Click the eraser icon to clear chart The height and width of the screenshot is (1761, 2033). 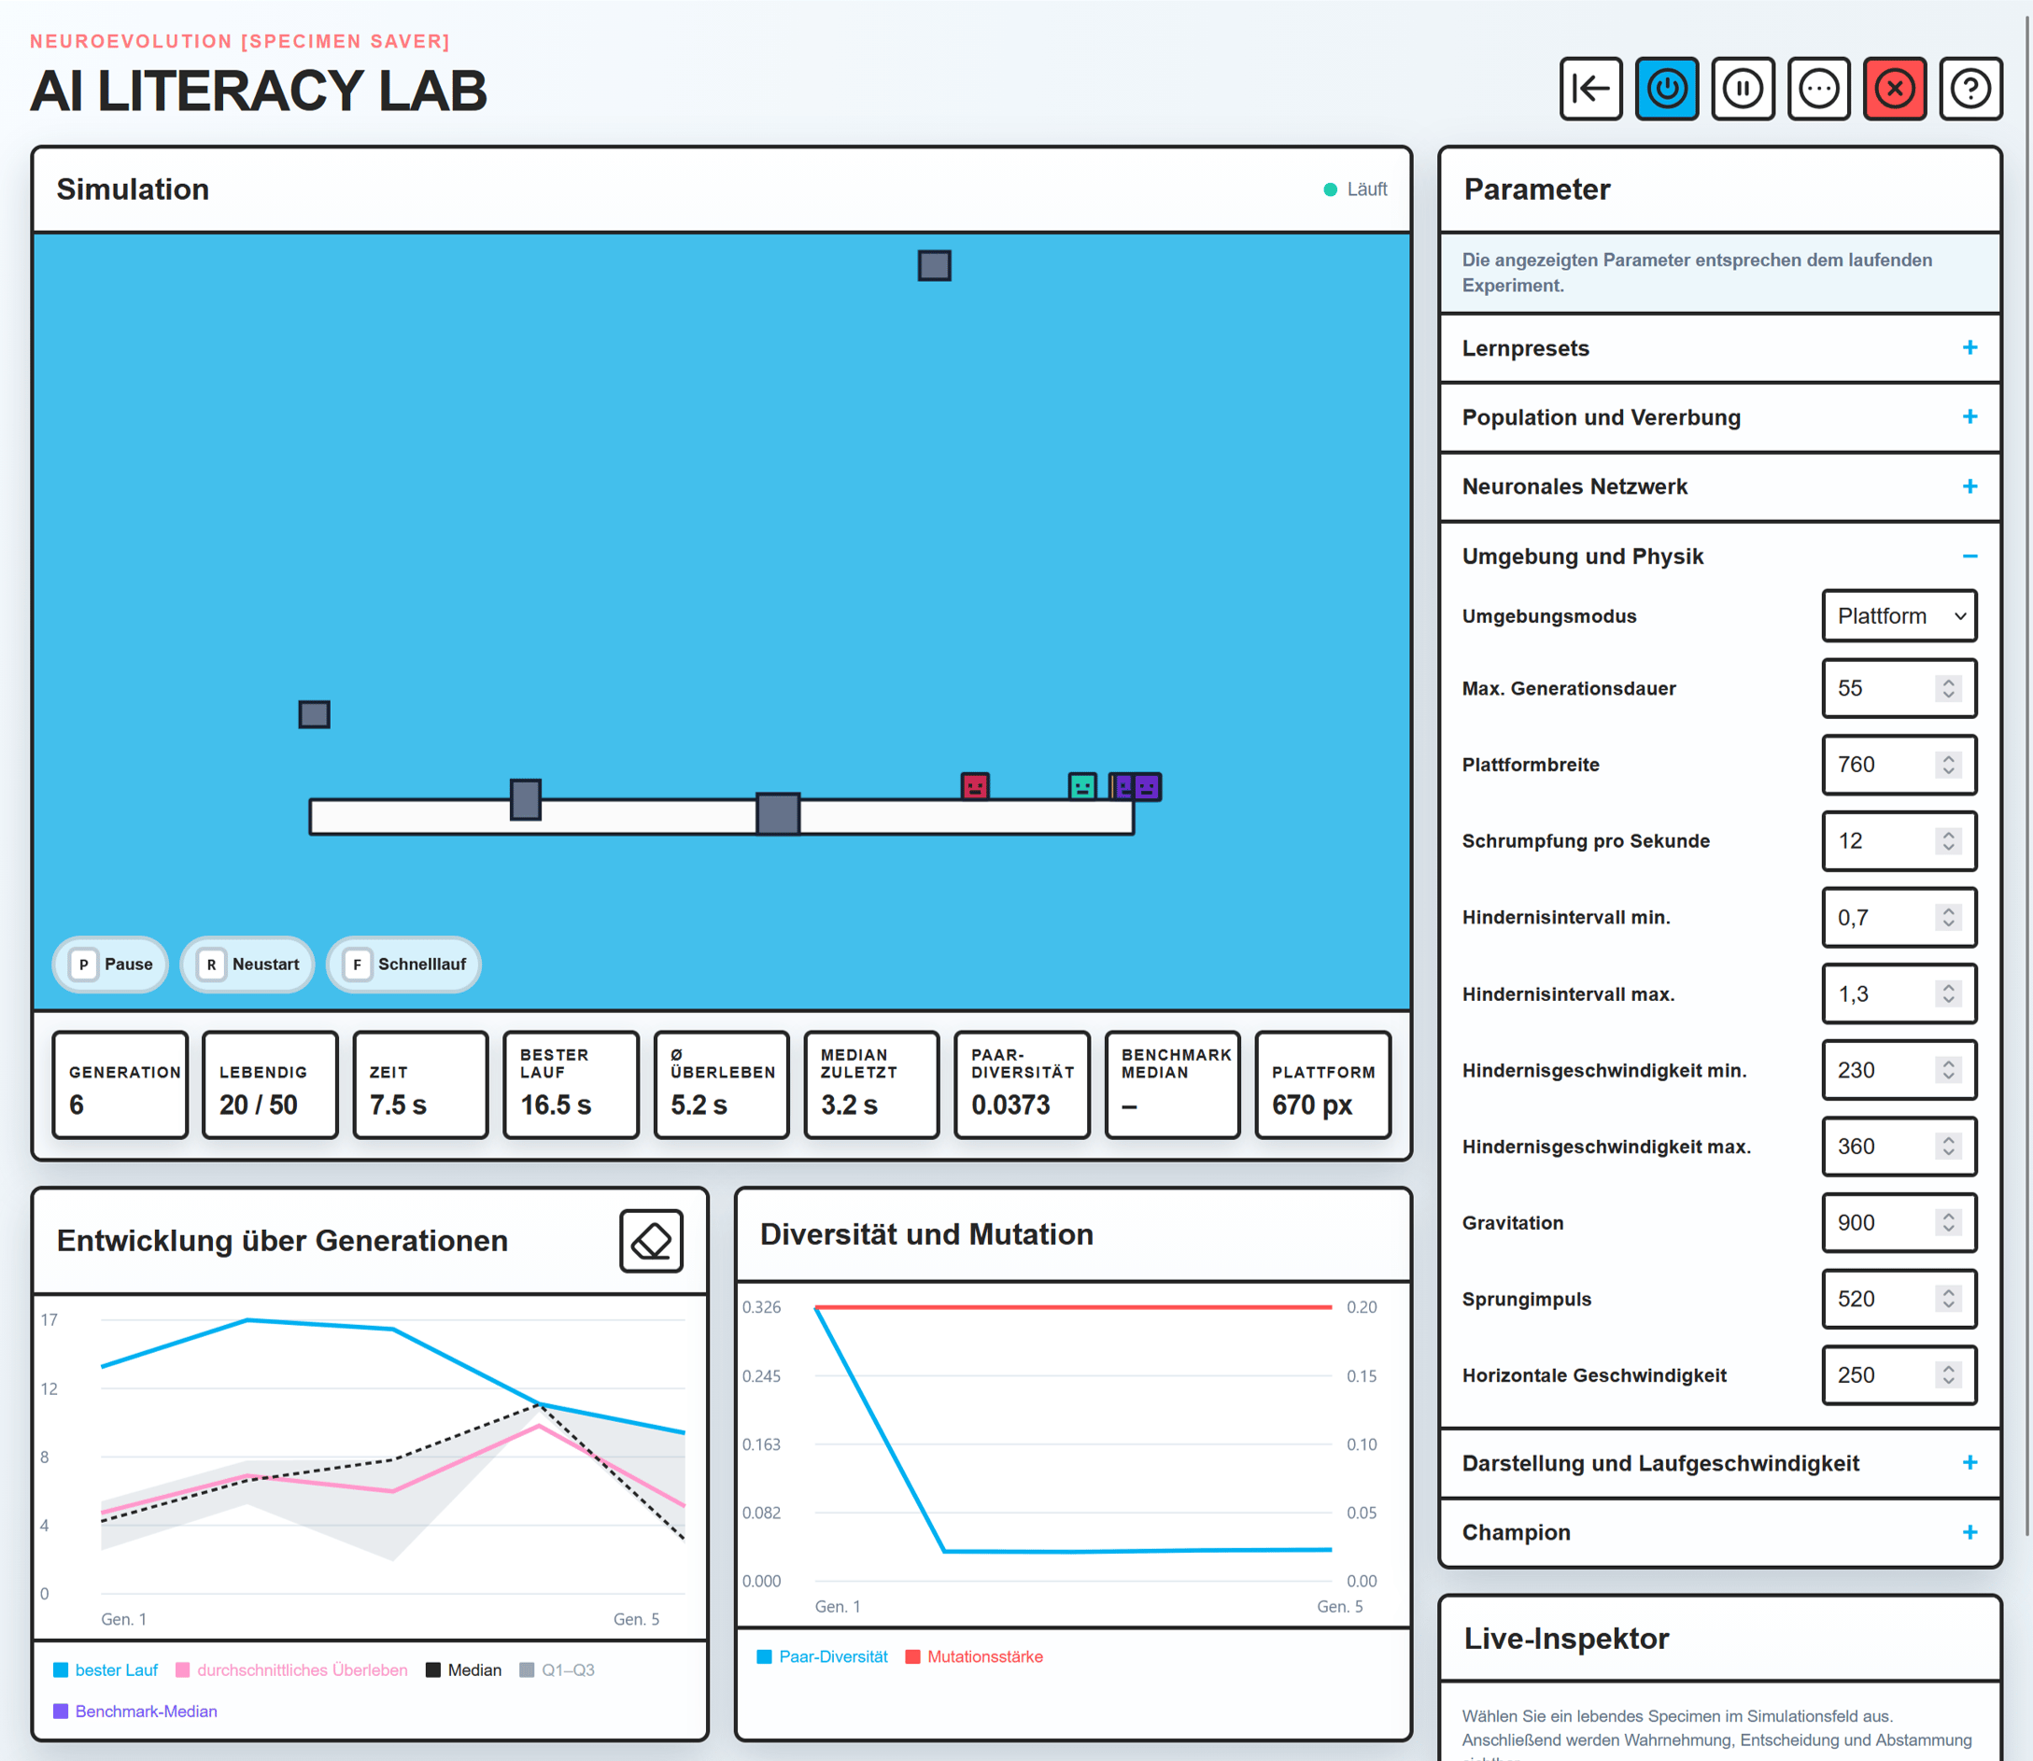[652, 1240]
